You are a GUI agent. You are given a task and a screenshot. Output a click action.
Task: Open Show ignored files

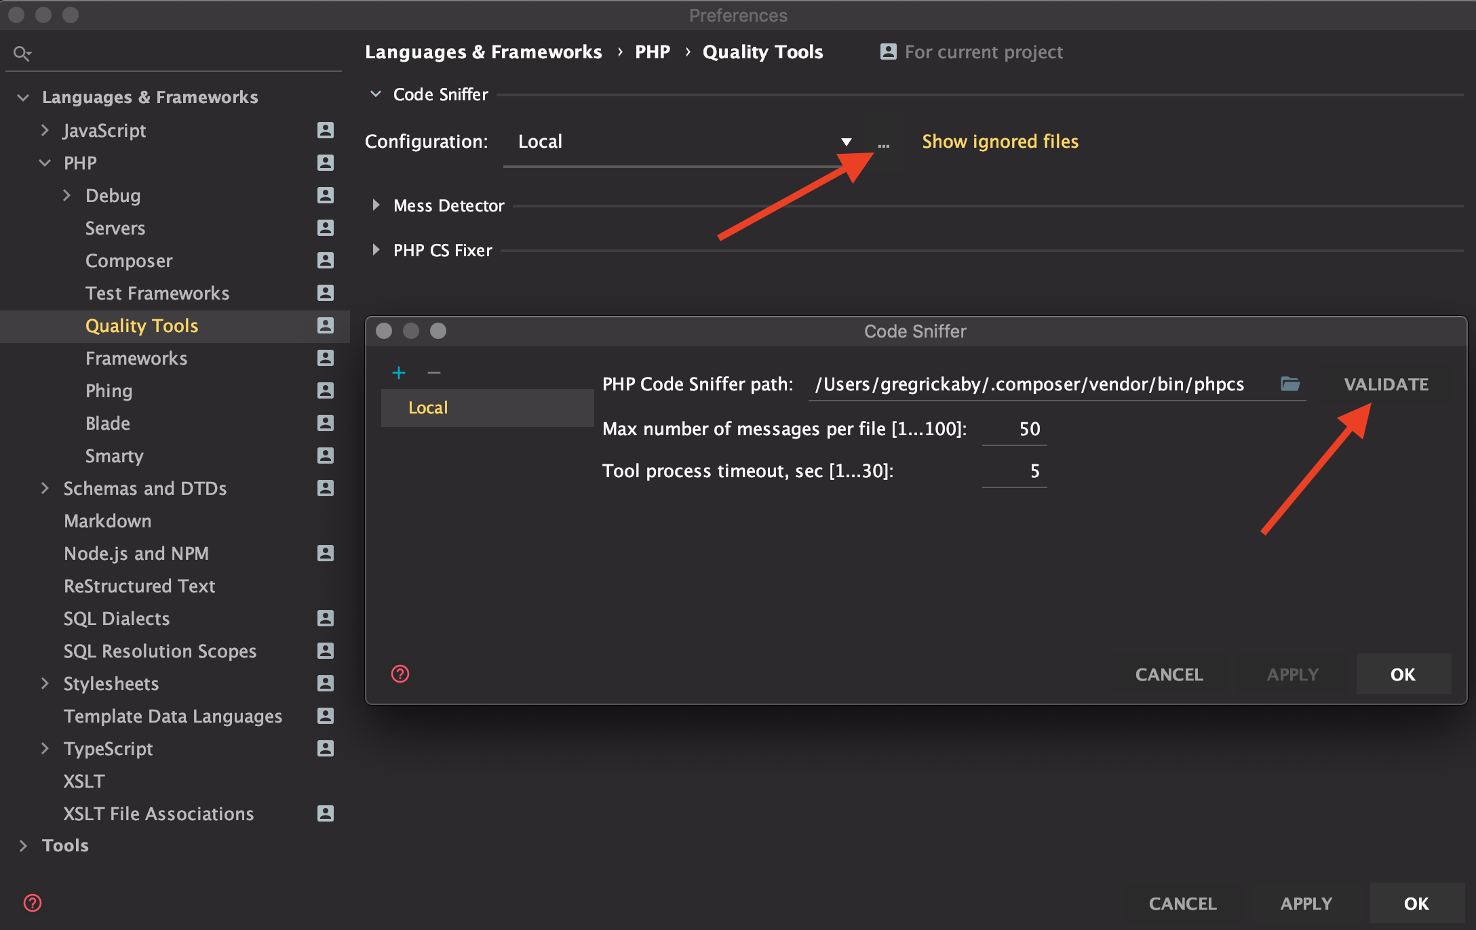pyautogui.click(x=1000, y=142)
